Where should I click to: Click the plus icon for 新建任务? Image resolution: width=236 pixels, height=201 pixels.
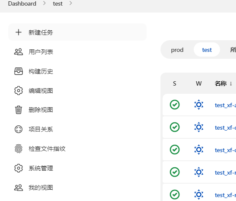click(19, 32)
